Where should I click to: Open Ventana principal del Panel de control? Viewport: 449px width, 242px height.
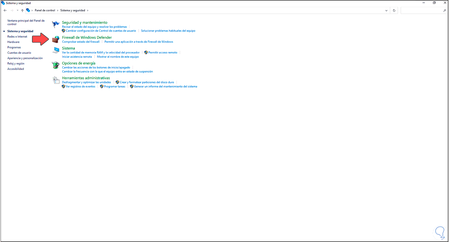[x=26, y=22]
